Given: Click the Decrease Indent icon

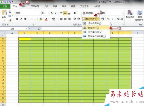Looking at the screenshot, I should click(75, 19).
